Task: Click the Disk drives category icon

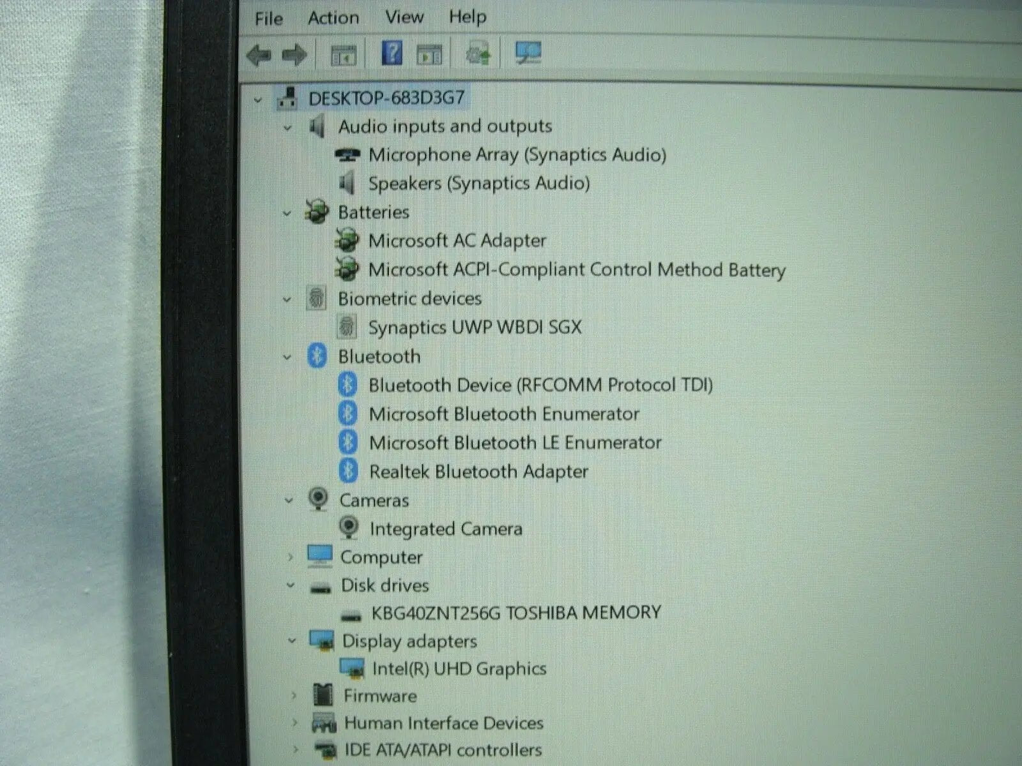Action: (321, 587)
